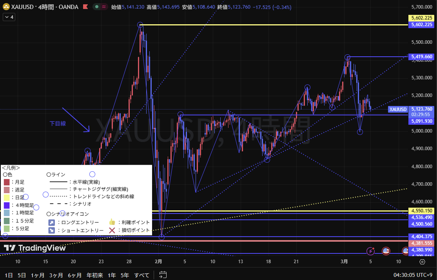Click the lightning bolt events icon
Viewport: 437px width, 280px height.
point(370,251)
